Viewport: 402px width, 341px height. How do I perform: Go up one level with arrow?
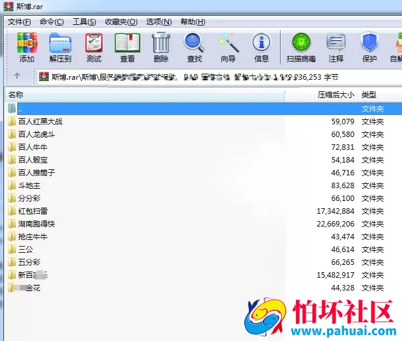coord(17,76)
